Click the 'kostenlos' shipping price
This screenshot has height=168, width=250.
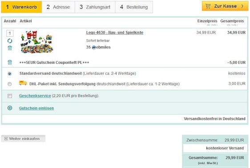237,74
